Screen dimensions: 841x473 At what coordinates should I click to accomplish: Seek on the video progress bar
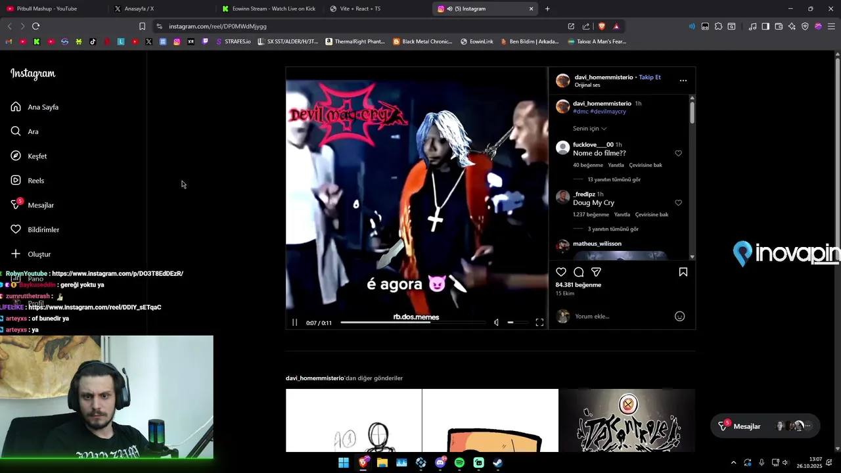coord(413,323)
